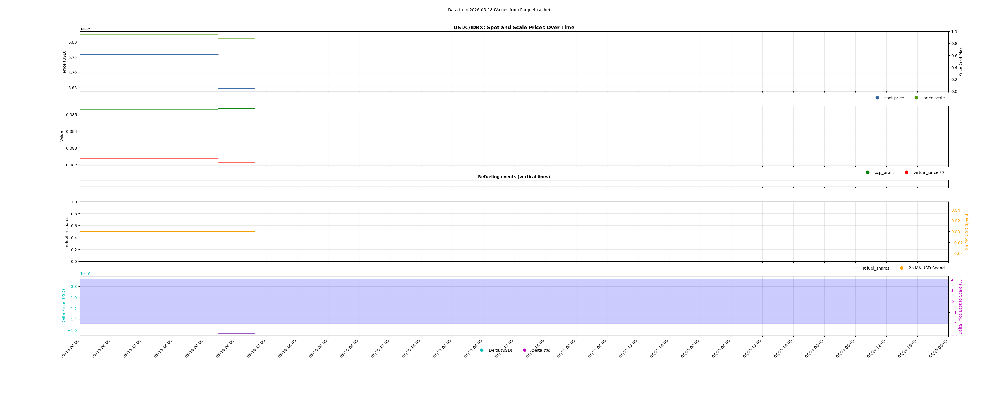Select the 'spot price' legend label
This screenshot has width=998, height=395.
pos(894,98)
